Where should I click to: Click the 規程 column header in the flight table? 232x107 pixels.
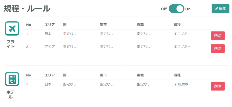point(177,25)
